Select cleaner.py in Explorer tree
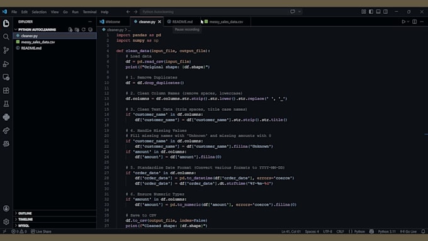 (x=55, y=36)
